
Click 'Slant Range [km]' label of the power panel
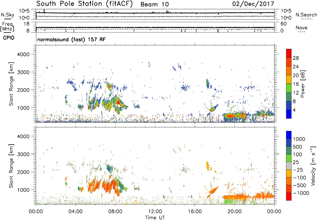11,84
